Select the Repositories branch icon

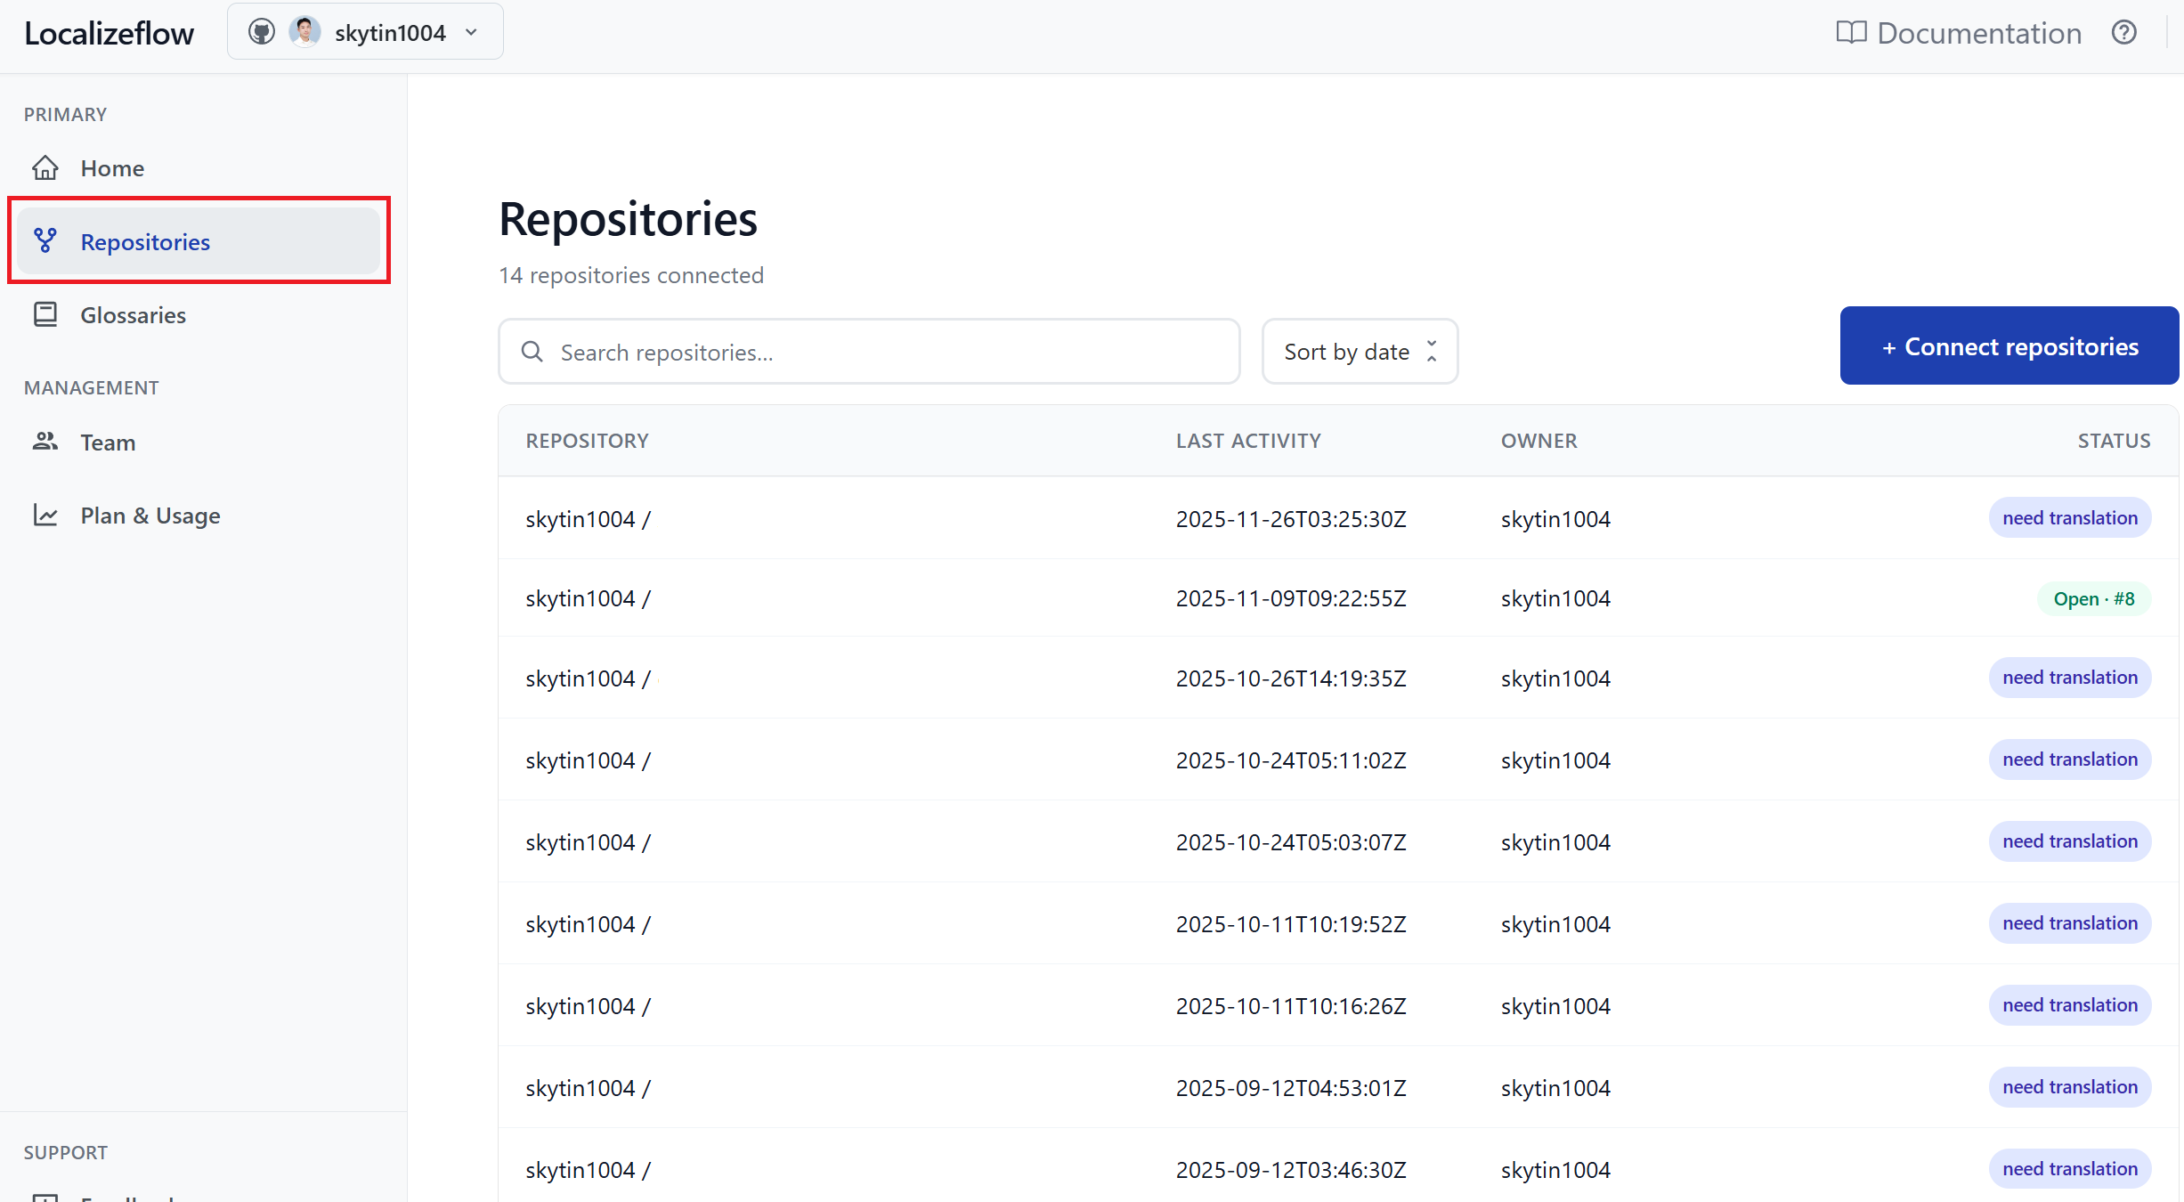tap(45, 240)
